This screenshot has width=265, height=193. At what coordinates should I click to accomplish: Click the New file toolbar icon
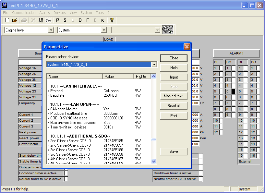[7, 20]
